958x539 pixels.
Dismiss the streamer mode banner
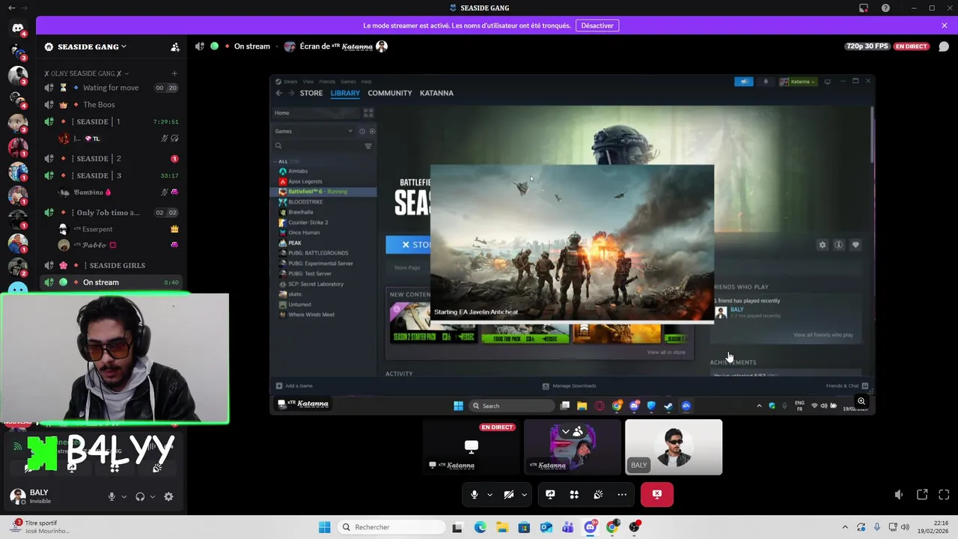click(x=945, y=25)
